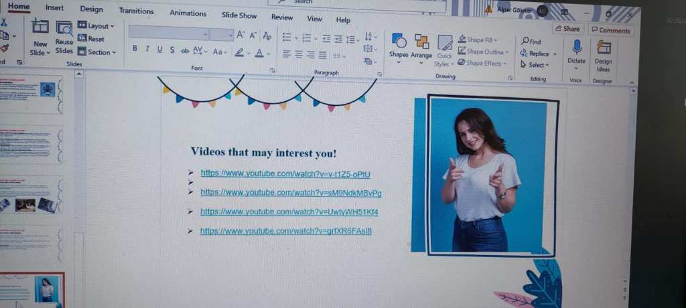Toggle bold formatting
This screenshot has height=308, width=686.
pyautogui.click(x=135, y=49)
